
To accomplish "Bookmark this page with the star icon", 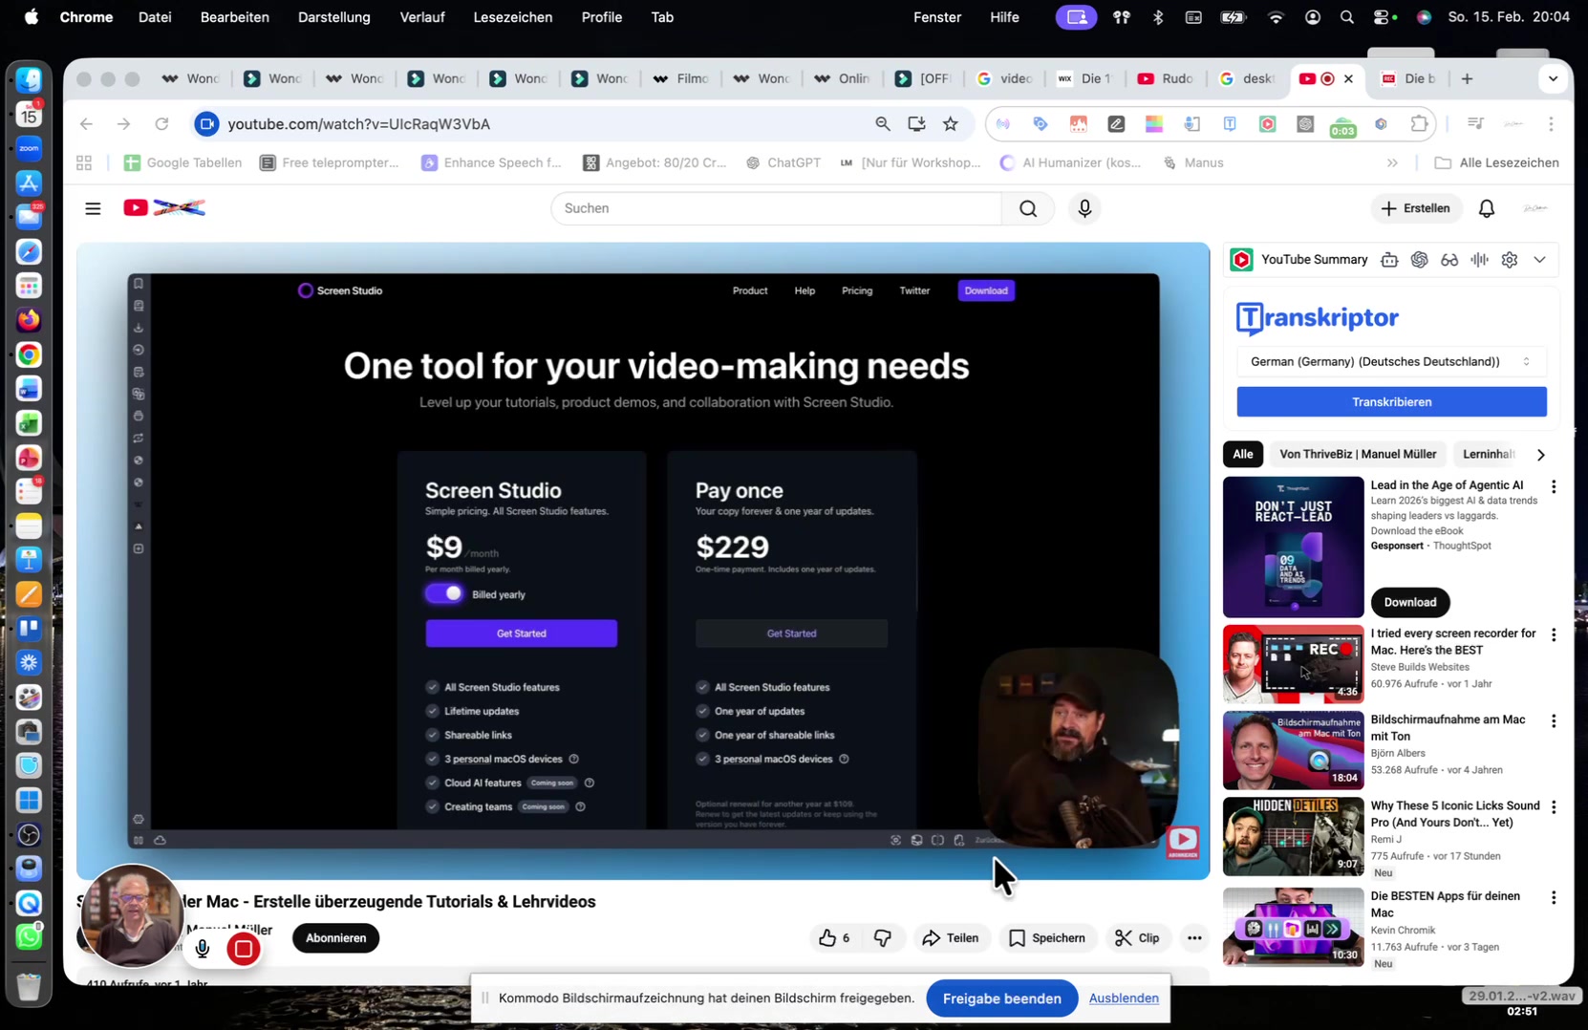I will pos(951,124).
